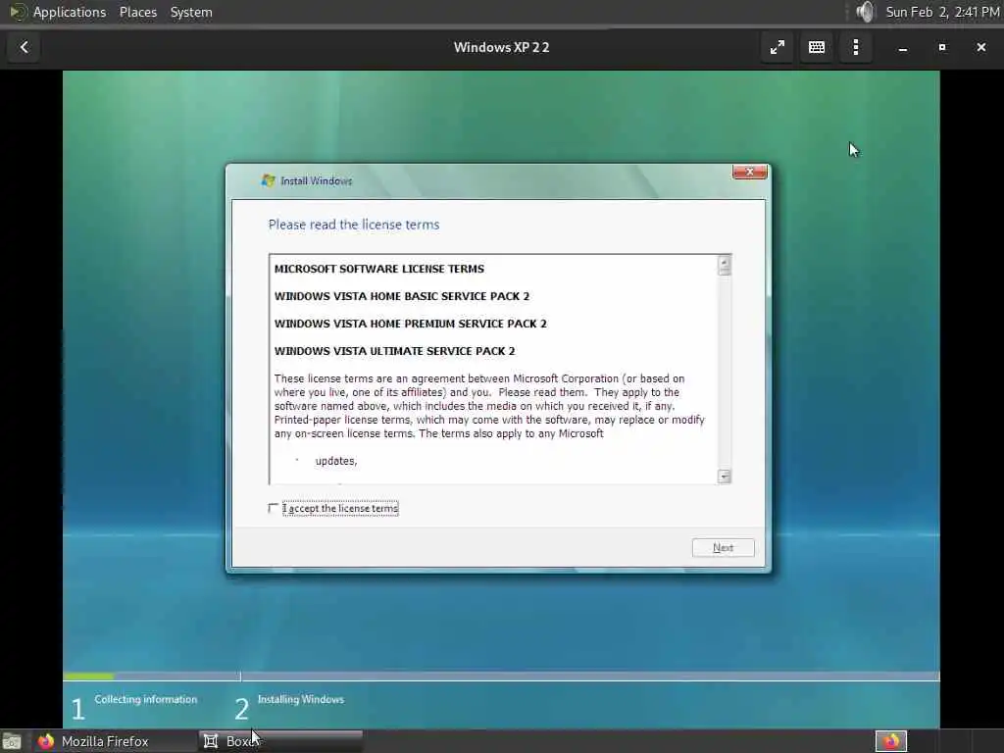Click the MICROSOFT SOFTWARE LICENSE TERMS heading
The height and width of the screenshot is (753, 1004).
[x=379, y=269]
